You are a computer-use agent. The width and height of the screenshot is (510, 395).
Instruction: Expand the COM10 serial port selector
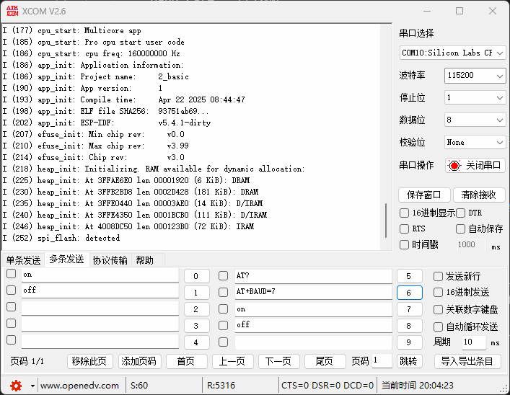[453, 53]
